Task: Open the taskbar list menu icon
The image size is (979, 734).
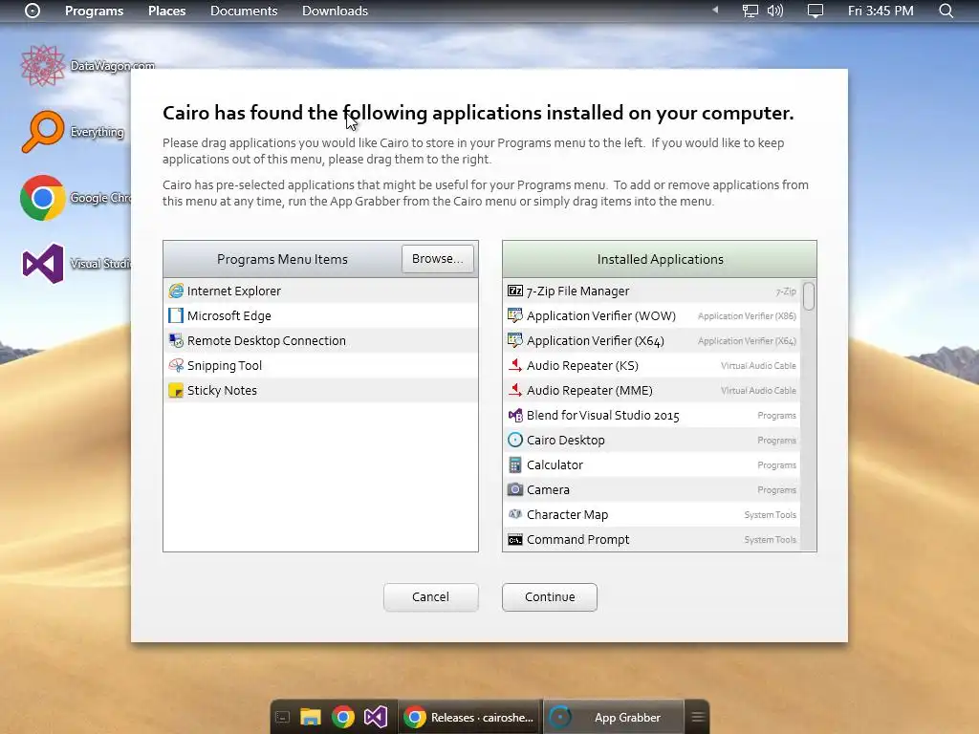Action: (698, 717)
